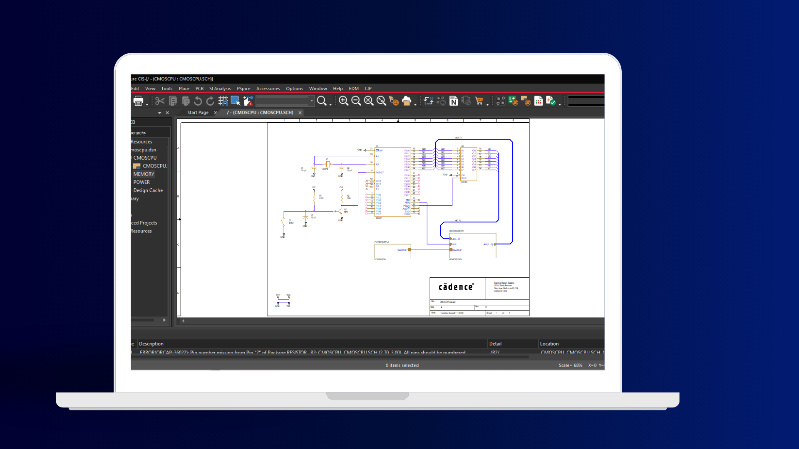Click the cross reference parts icon
Screen dimensions: 799x449
[x=466, y=101]
